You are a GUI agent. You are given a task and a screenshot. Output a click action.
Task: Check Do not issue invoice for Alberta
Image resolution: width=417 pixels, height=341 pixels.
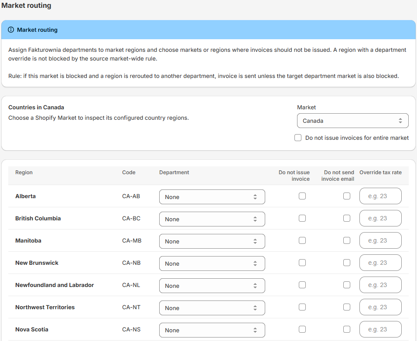coord(302,196)
